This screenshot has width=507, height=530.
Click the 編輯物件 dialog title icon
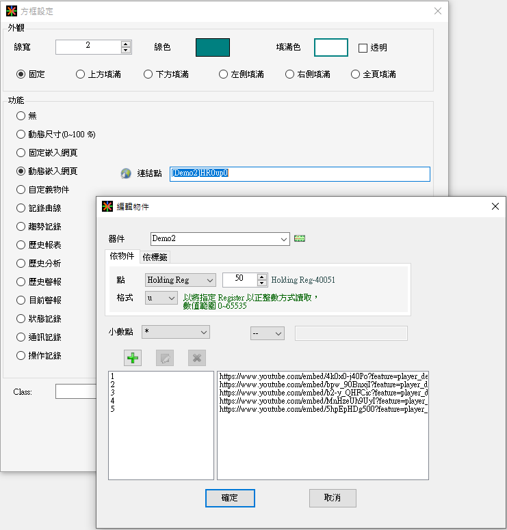pos(107,207)
